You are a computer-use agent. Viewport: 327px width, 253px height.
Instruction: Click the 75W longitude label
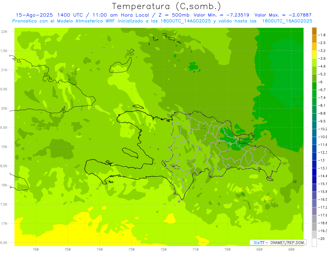point(68,249)
